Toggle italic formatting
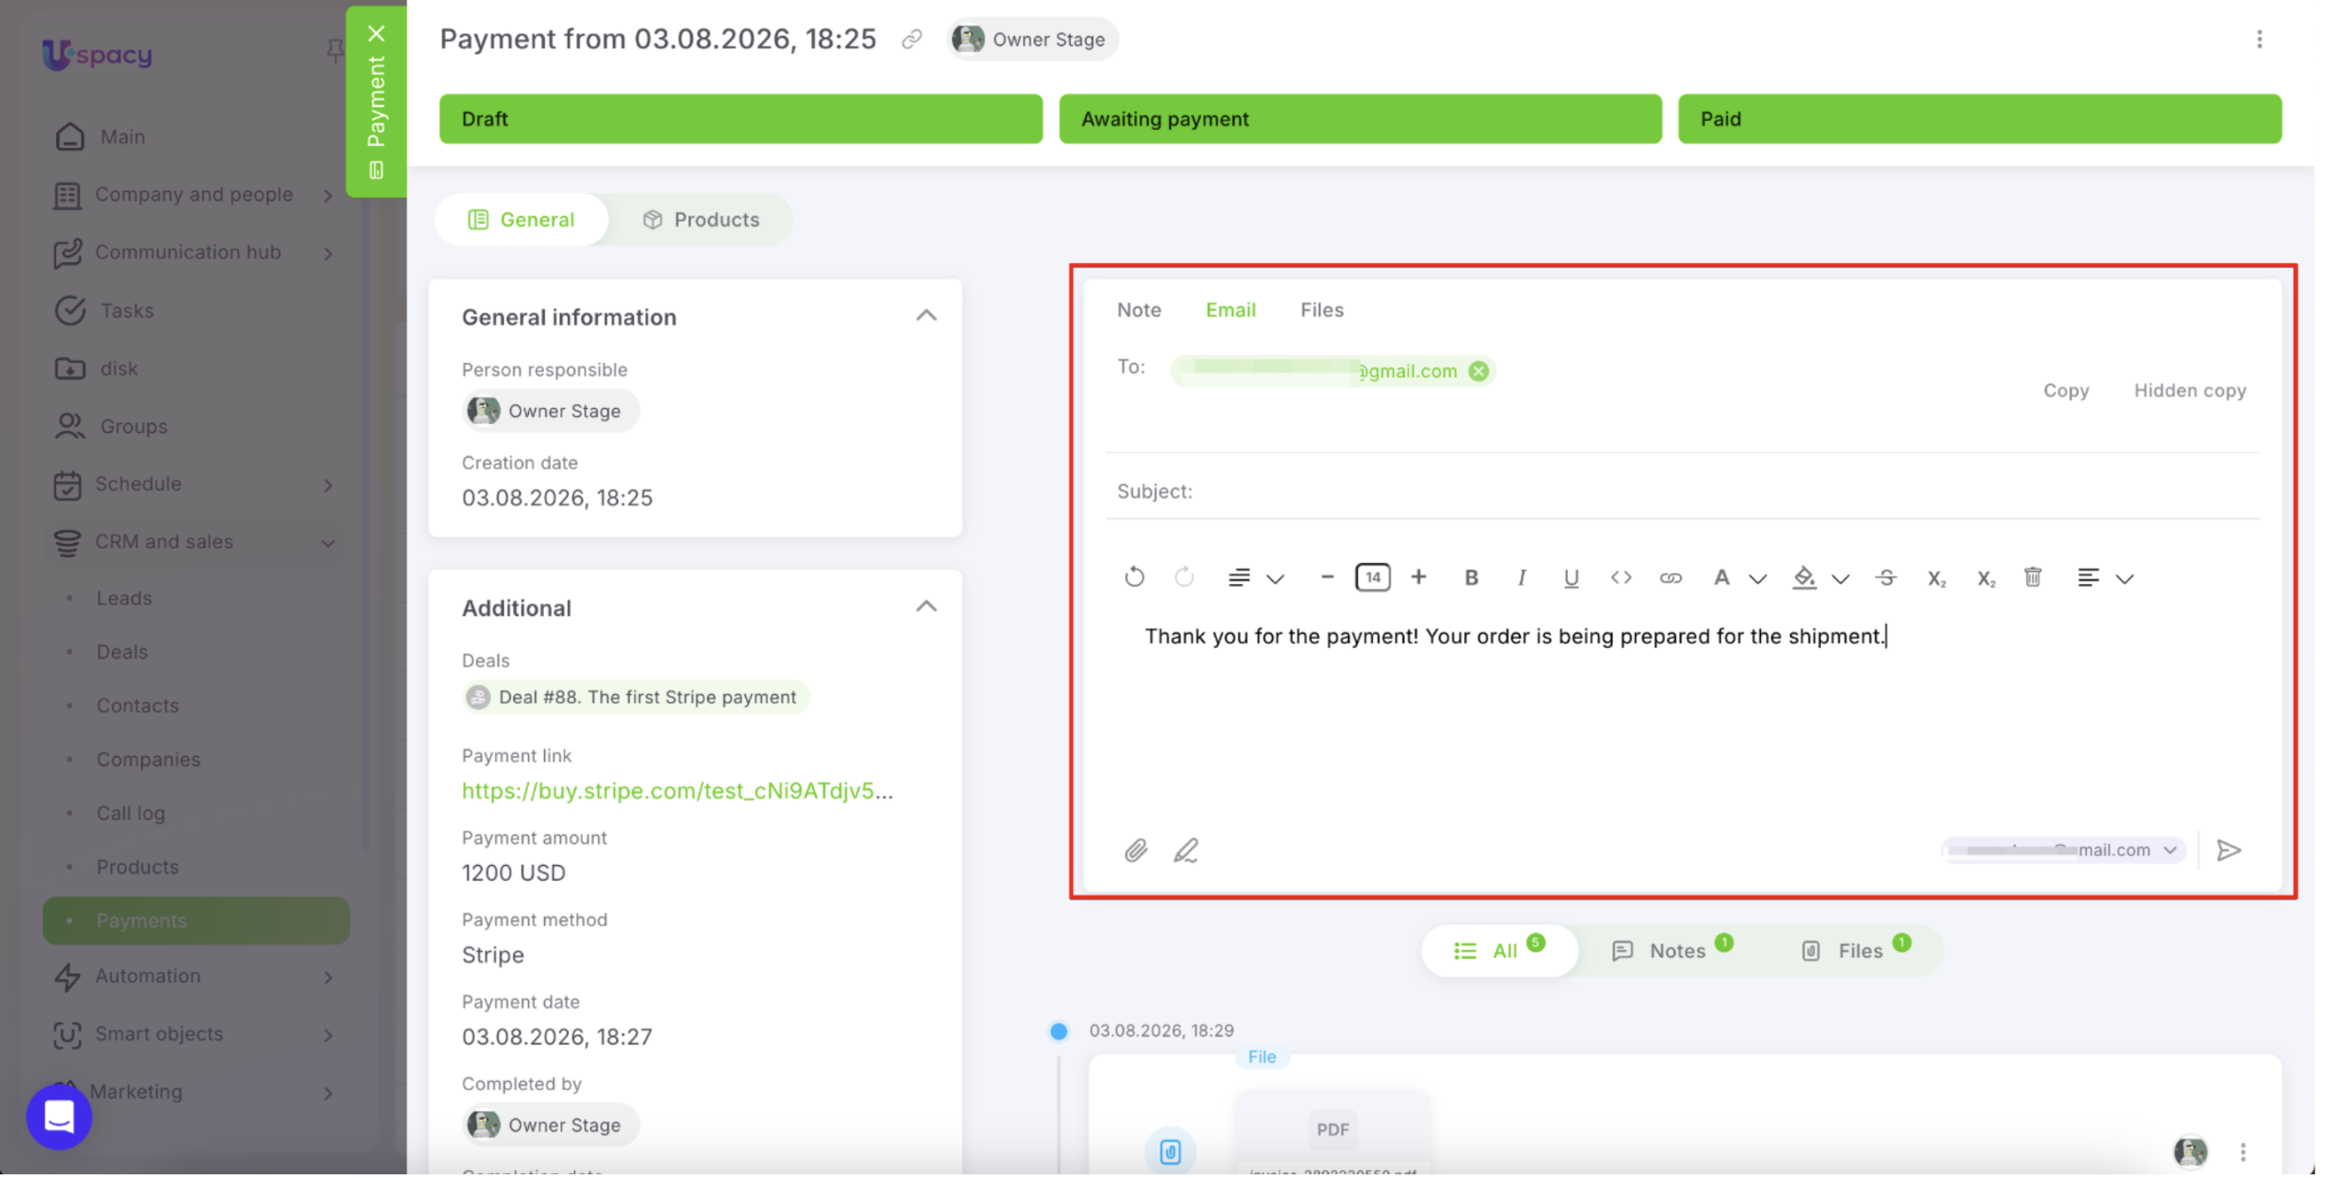Viewport: 2336px width, 1178px height. (x=1521, y=578)
